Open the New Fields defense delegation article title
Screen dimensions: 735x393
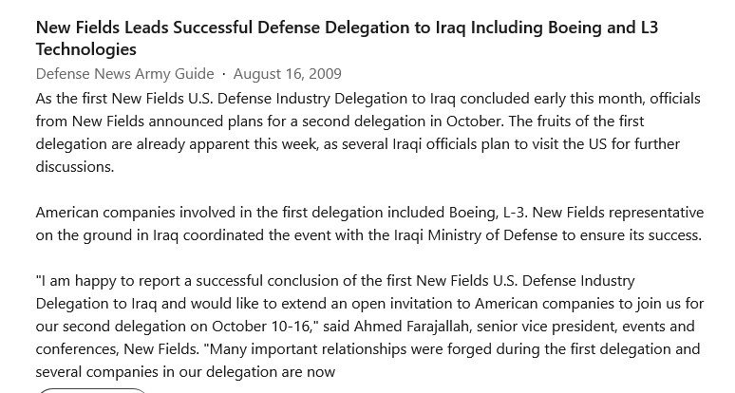pos(347,38)
